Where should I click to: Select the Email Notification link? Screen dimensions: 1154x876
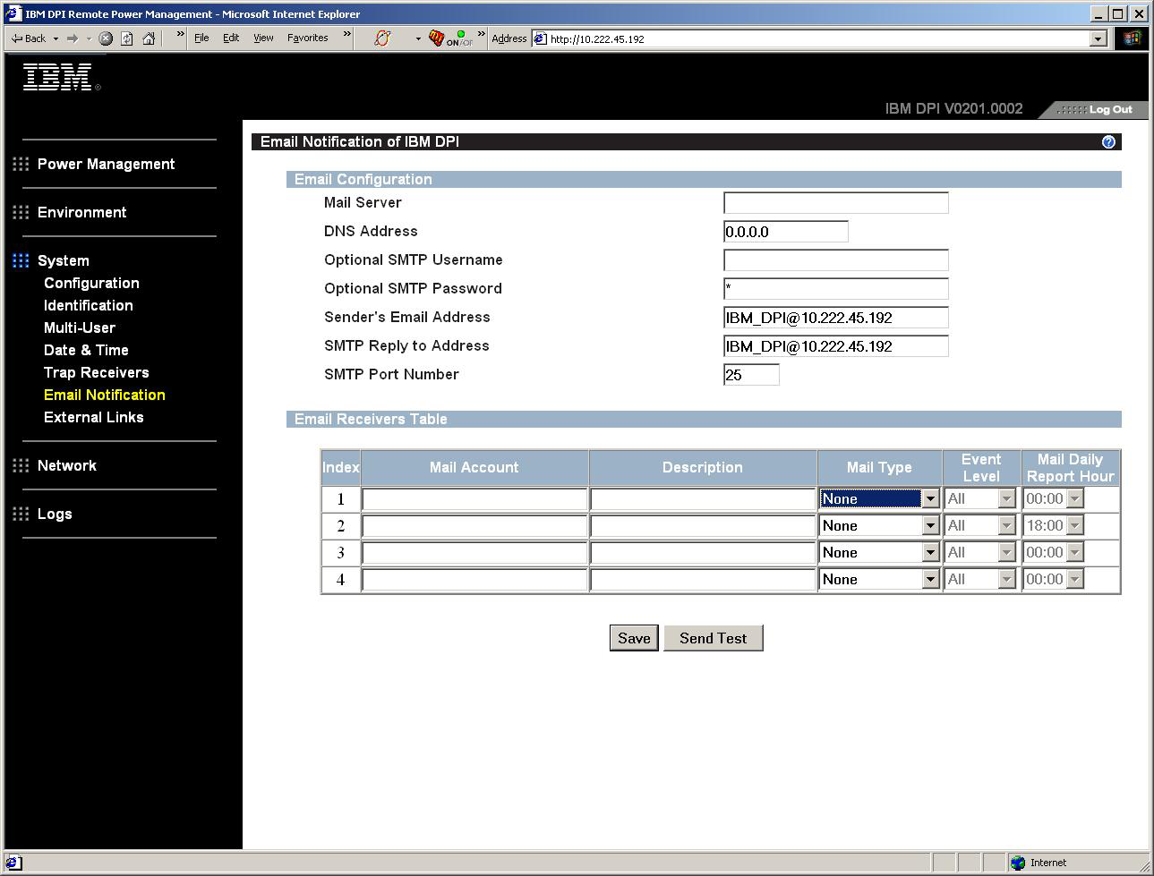(104, 395)
